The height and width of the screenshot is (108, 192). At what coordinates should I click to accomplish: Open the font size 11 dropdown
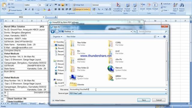44,5
